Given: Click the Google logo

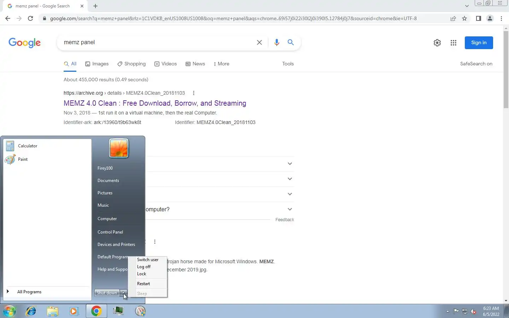Looking at the screenshot, I should click(x=24, y=43).
